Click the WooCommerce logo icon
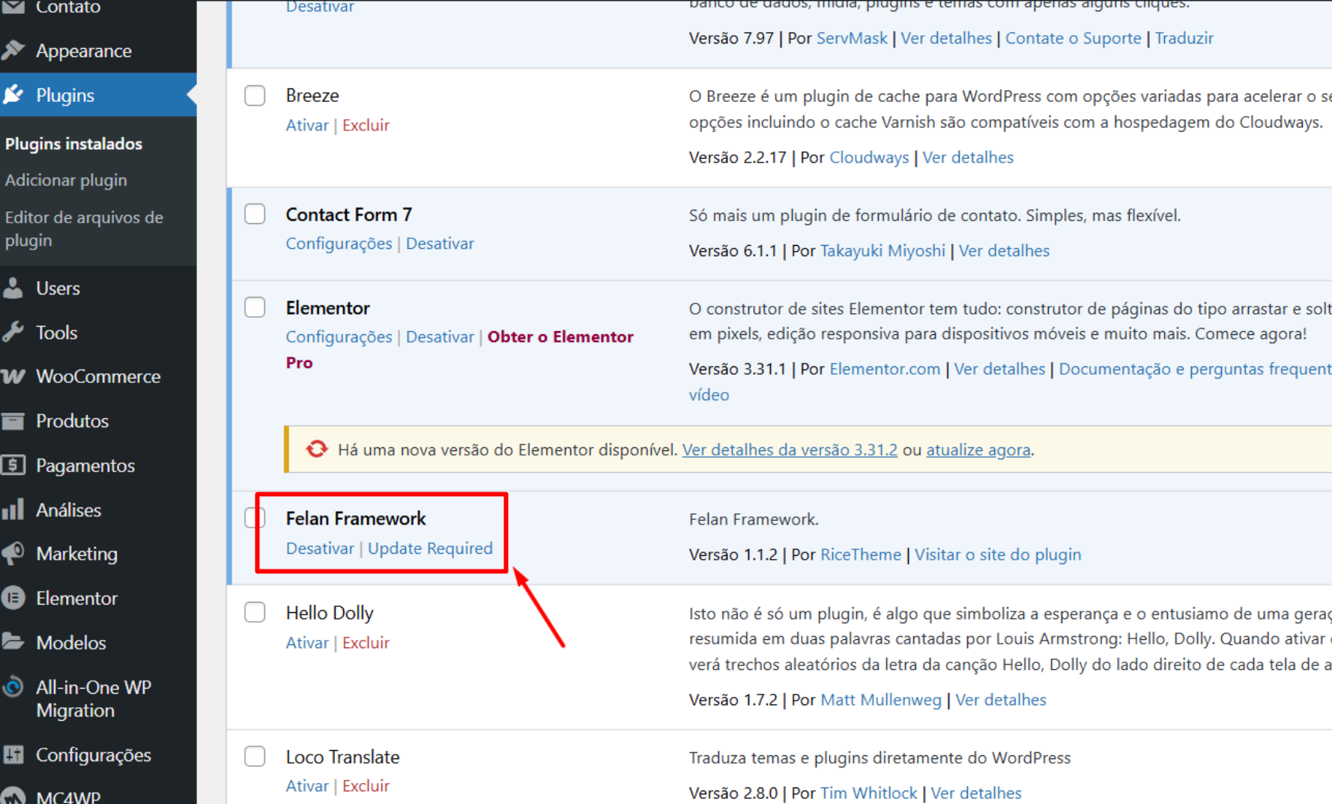 click(13, 376)
